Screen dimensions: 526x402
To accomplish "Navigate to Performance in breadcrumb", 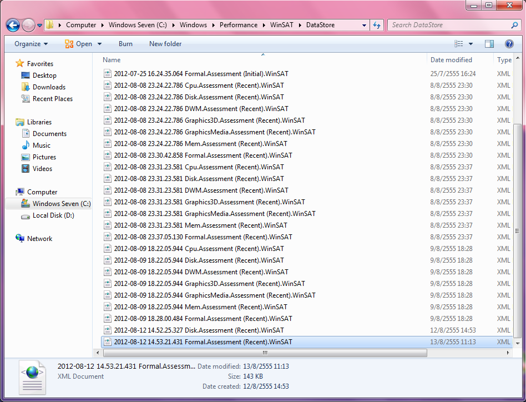I will pyautogui.click(x=239, y=25).
